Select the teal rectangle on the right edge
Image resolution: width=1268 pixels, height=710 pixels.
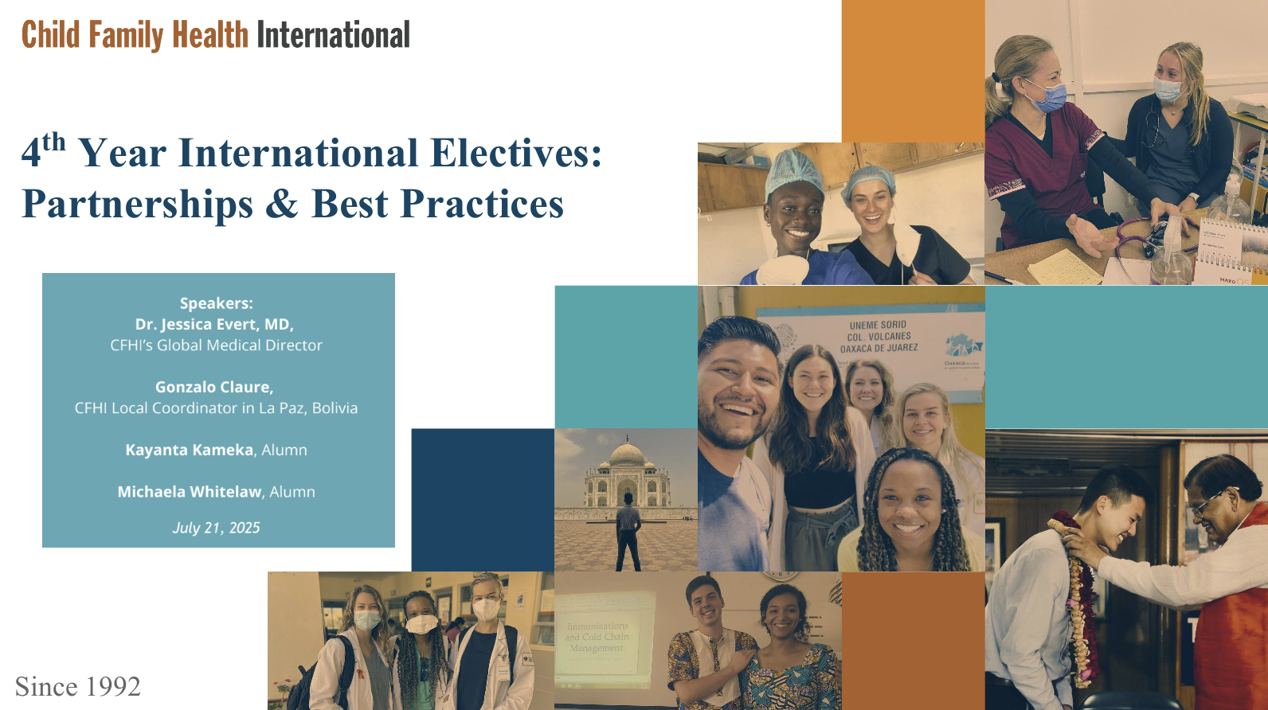coord(1125,357)
